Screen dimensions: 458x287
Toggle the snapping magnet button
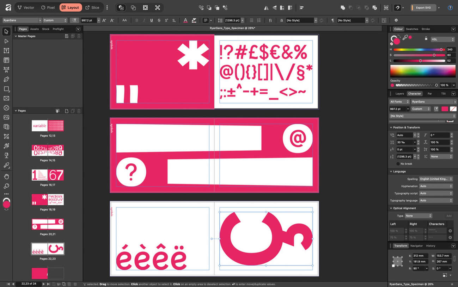397,7
